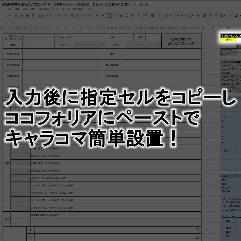Open the zoom level 100% dropdown
This screenshot has width=241, height=241.
(41, 16)
